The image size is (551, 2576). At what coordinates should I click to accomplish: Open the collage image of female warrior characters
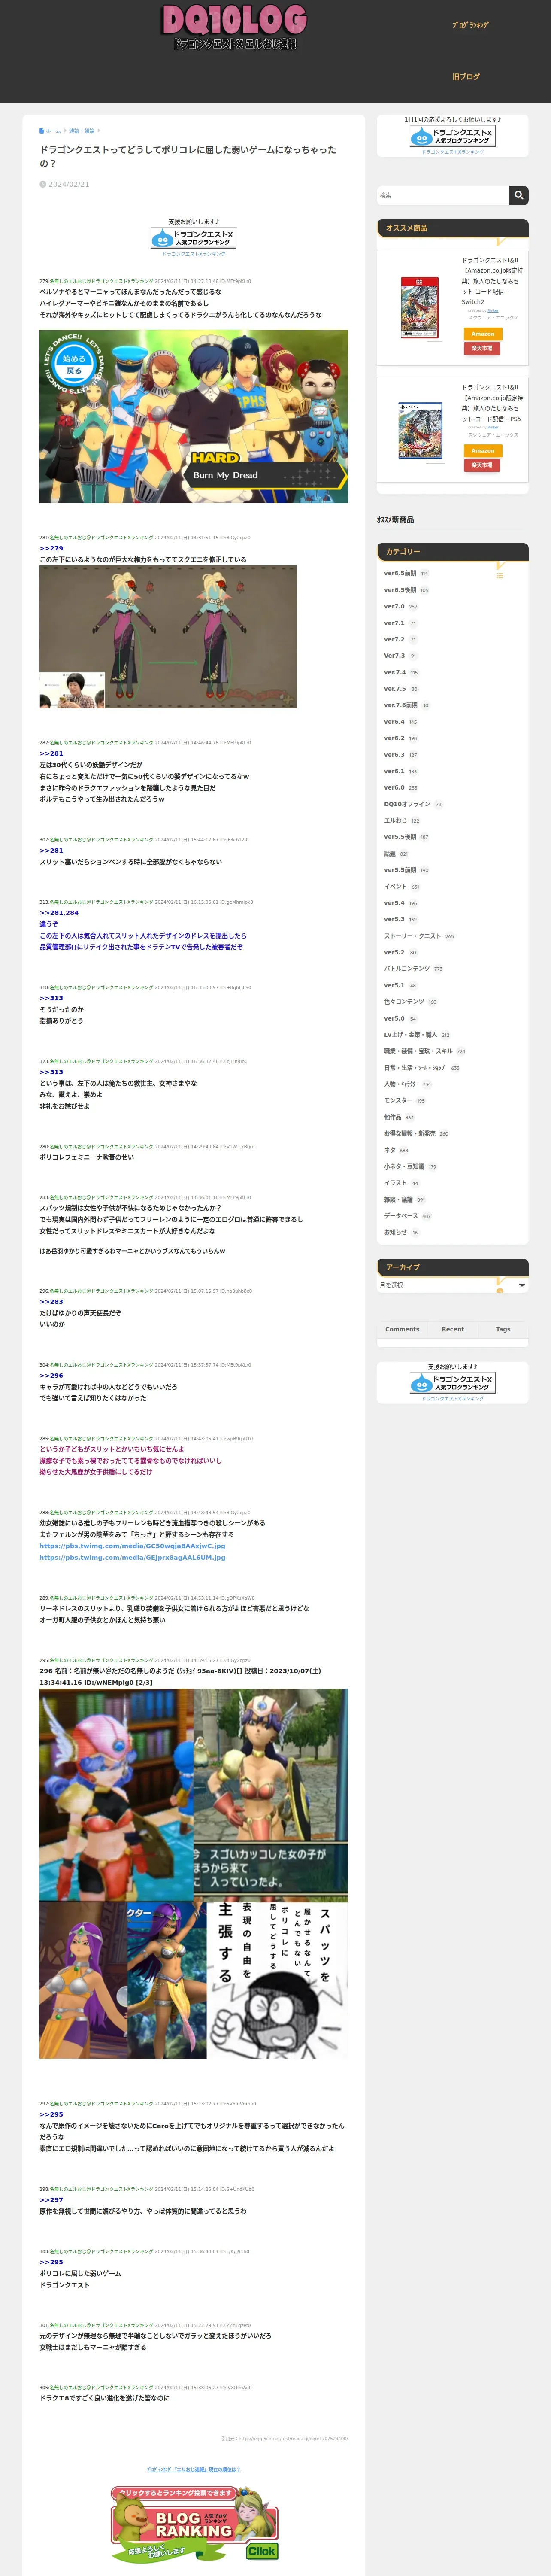click(x=193, y=1874)
